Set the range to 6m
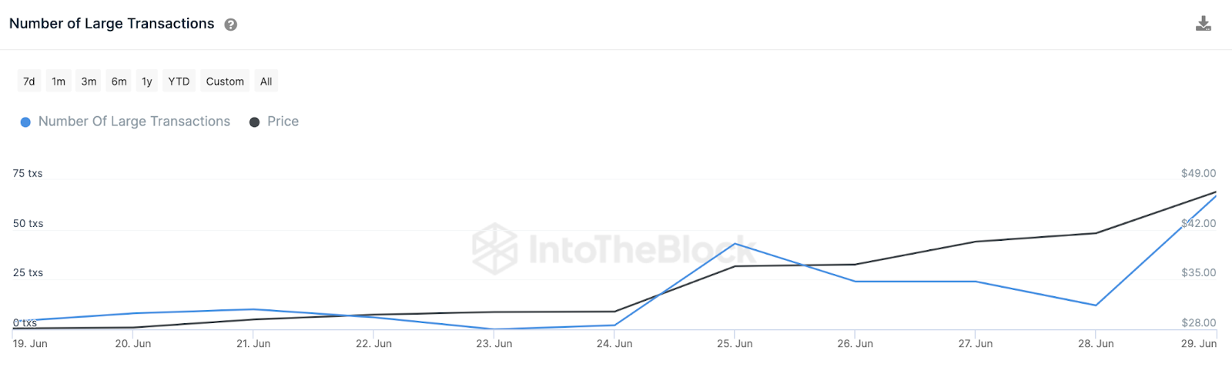 pos(119,82)
